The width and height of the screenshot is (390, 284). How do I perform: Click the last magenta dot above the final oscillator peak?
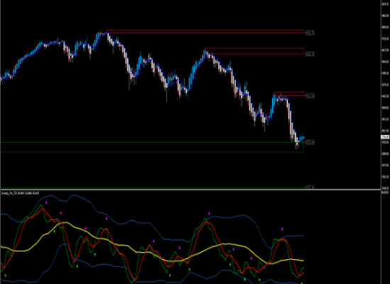pyautogui.click(x=282, y=229)
